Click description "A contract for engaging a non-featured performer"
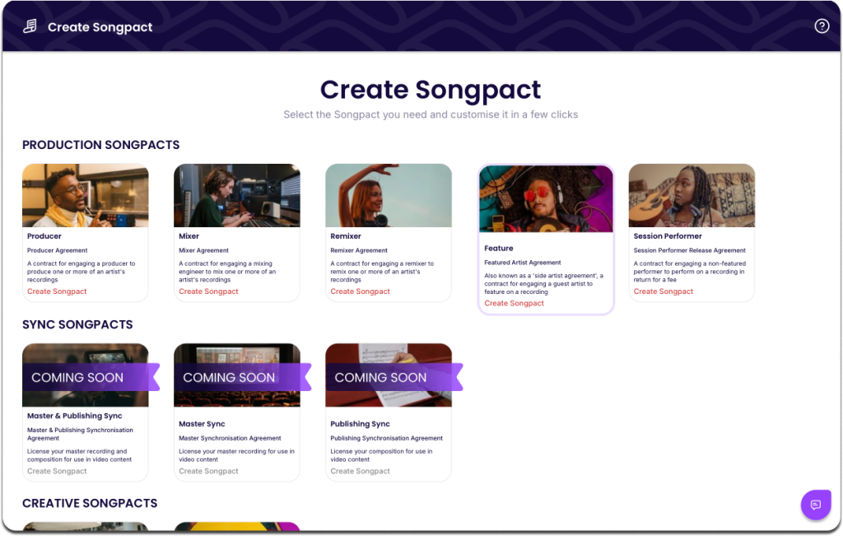The image size is (843, 536). tap(690, 272)
